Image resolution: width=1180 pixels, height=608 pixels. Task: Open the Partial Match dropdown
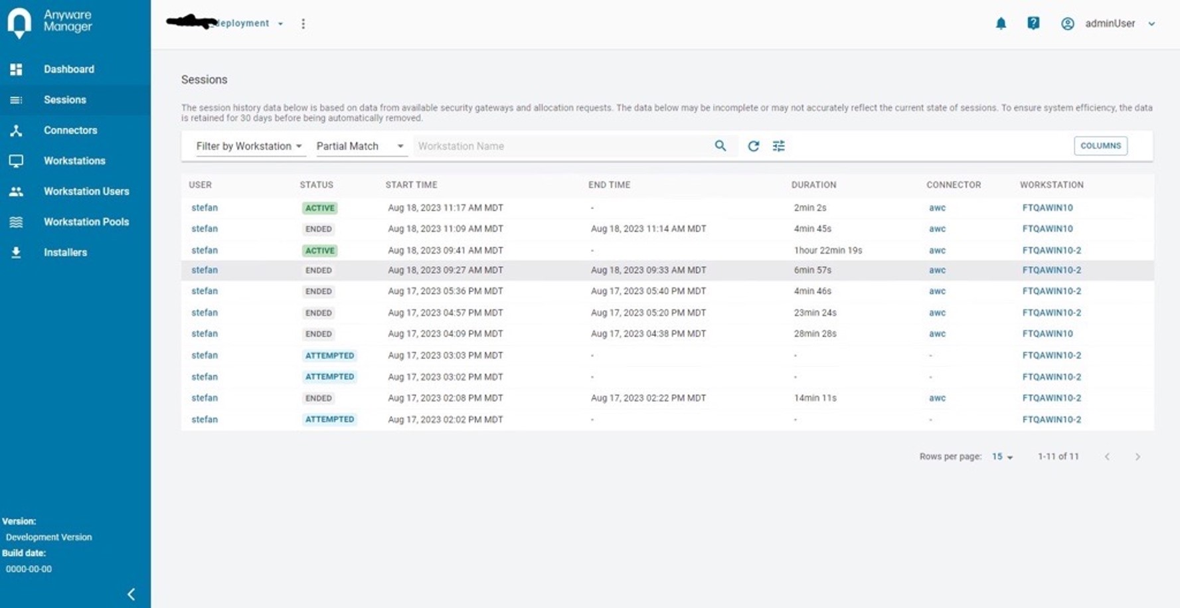[x=359, y=146]
